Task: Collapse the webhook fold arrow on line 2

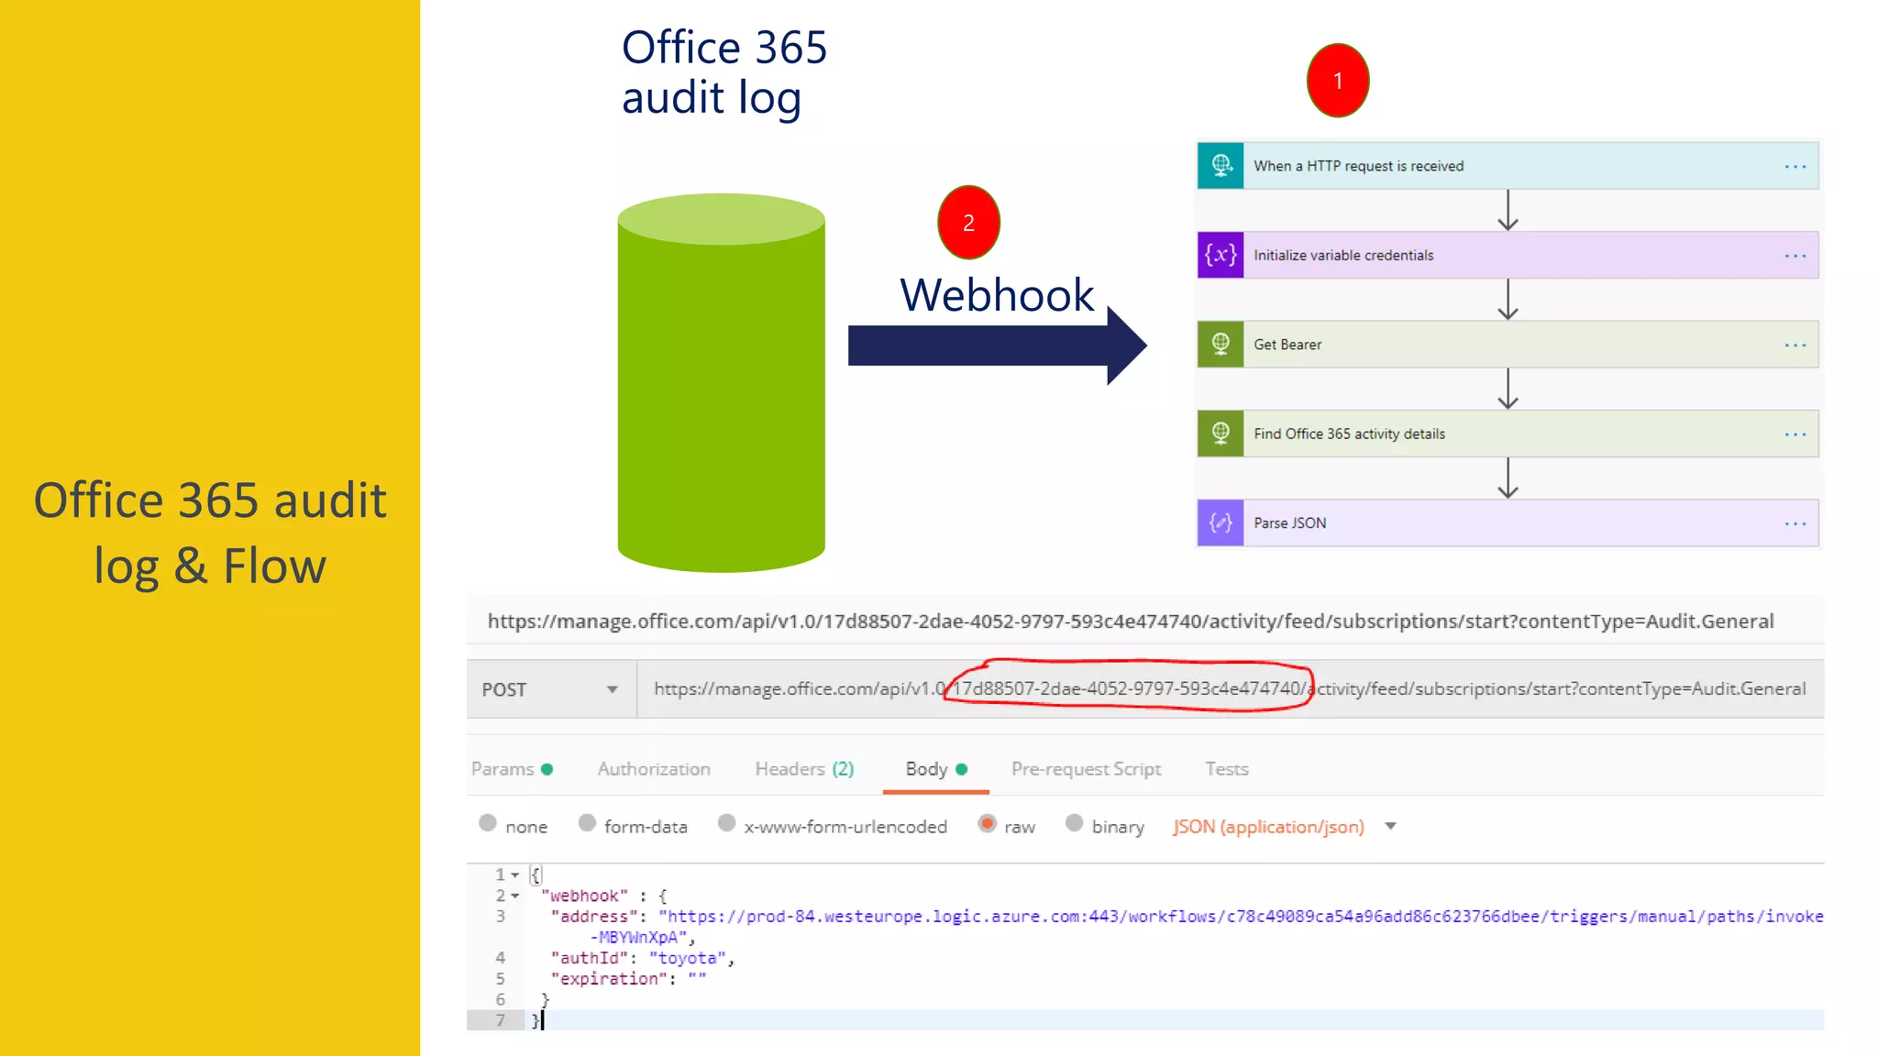Action: (x=515, y=896)
